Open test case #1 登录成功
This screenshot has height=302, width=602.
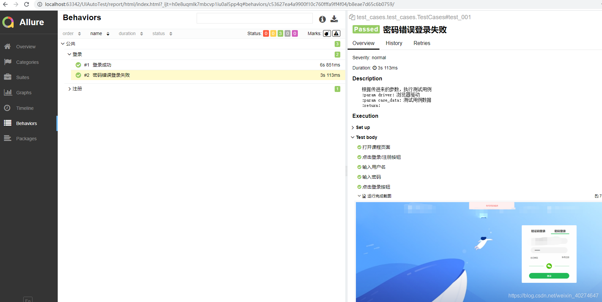pyautogui.click(x=208, y=65)
